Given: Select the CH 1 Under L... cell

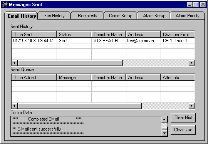Looking at the screenshot, I should (x=178, y=41).
